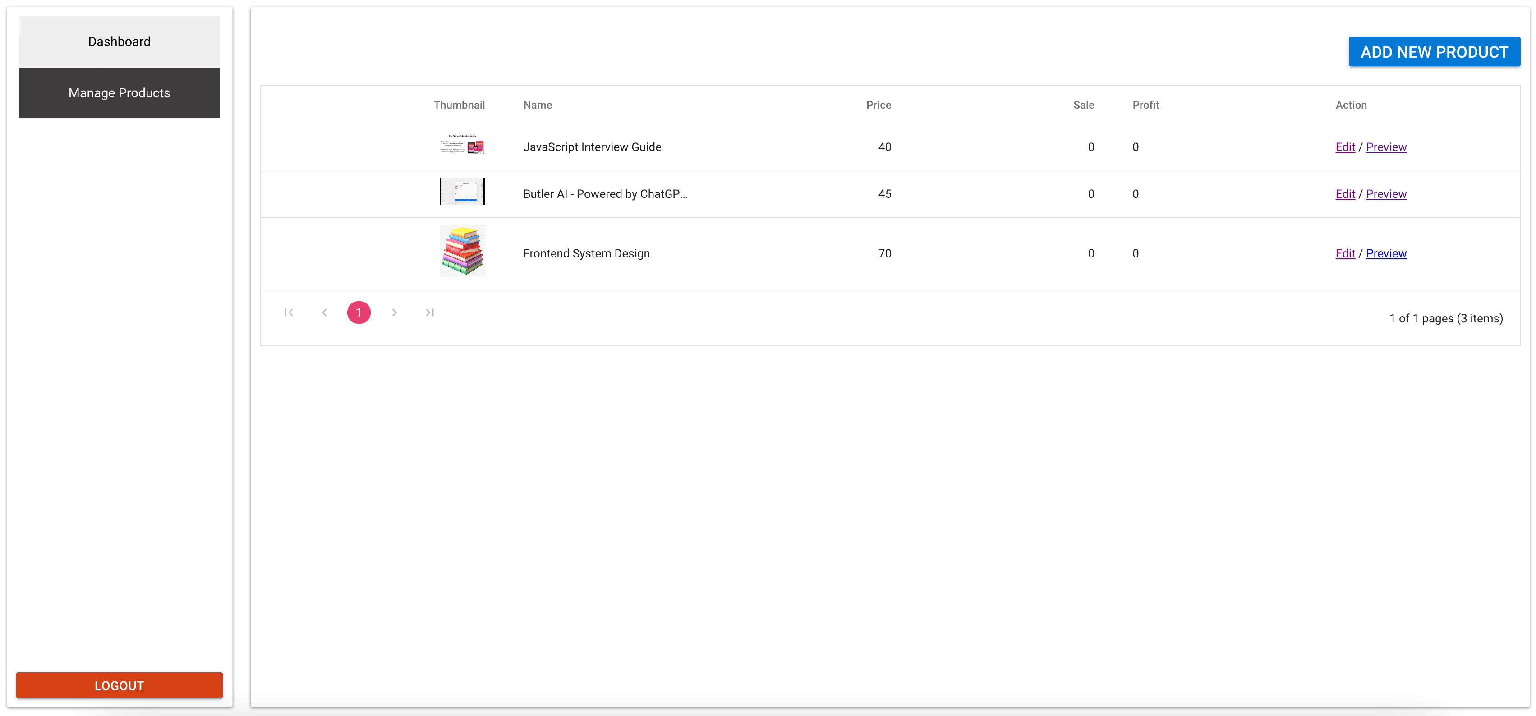Click the previous page navigation arrow
The height and width of the screenshot is (716, 1536).
[324, 312]
